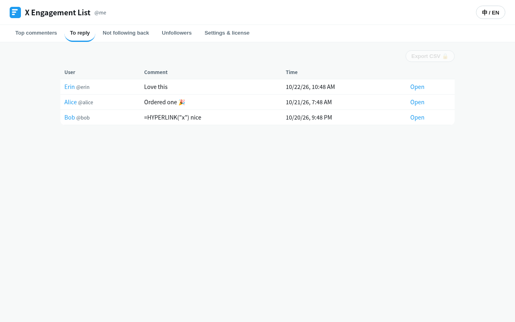Click Open for Bob's comment
The height and width of the screenshot is (322, 515).
point(417,118)
